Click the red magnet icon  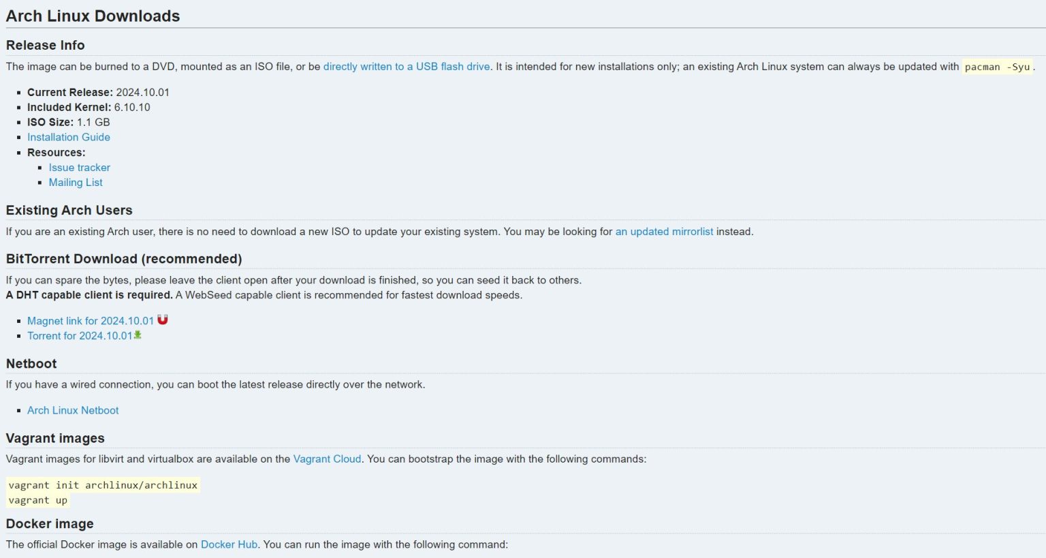163,320
